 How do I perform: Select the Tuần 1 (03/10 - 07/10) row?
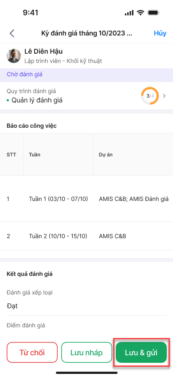[x=86, y=199]
